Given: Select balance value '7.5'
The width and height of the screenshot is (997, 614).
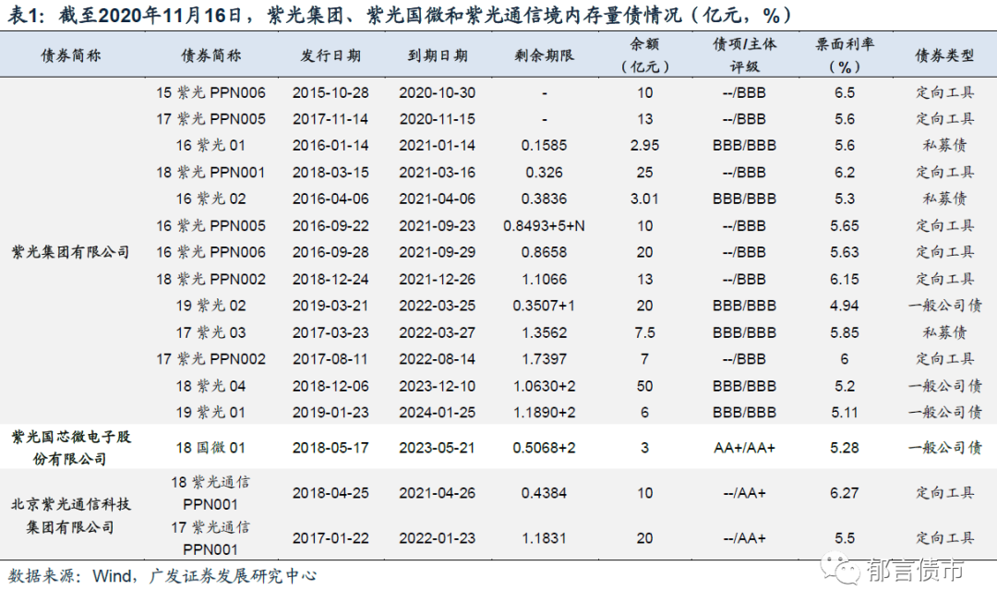Looking at the screenshot, I should pos(644,332).
